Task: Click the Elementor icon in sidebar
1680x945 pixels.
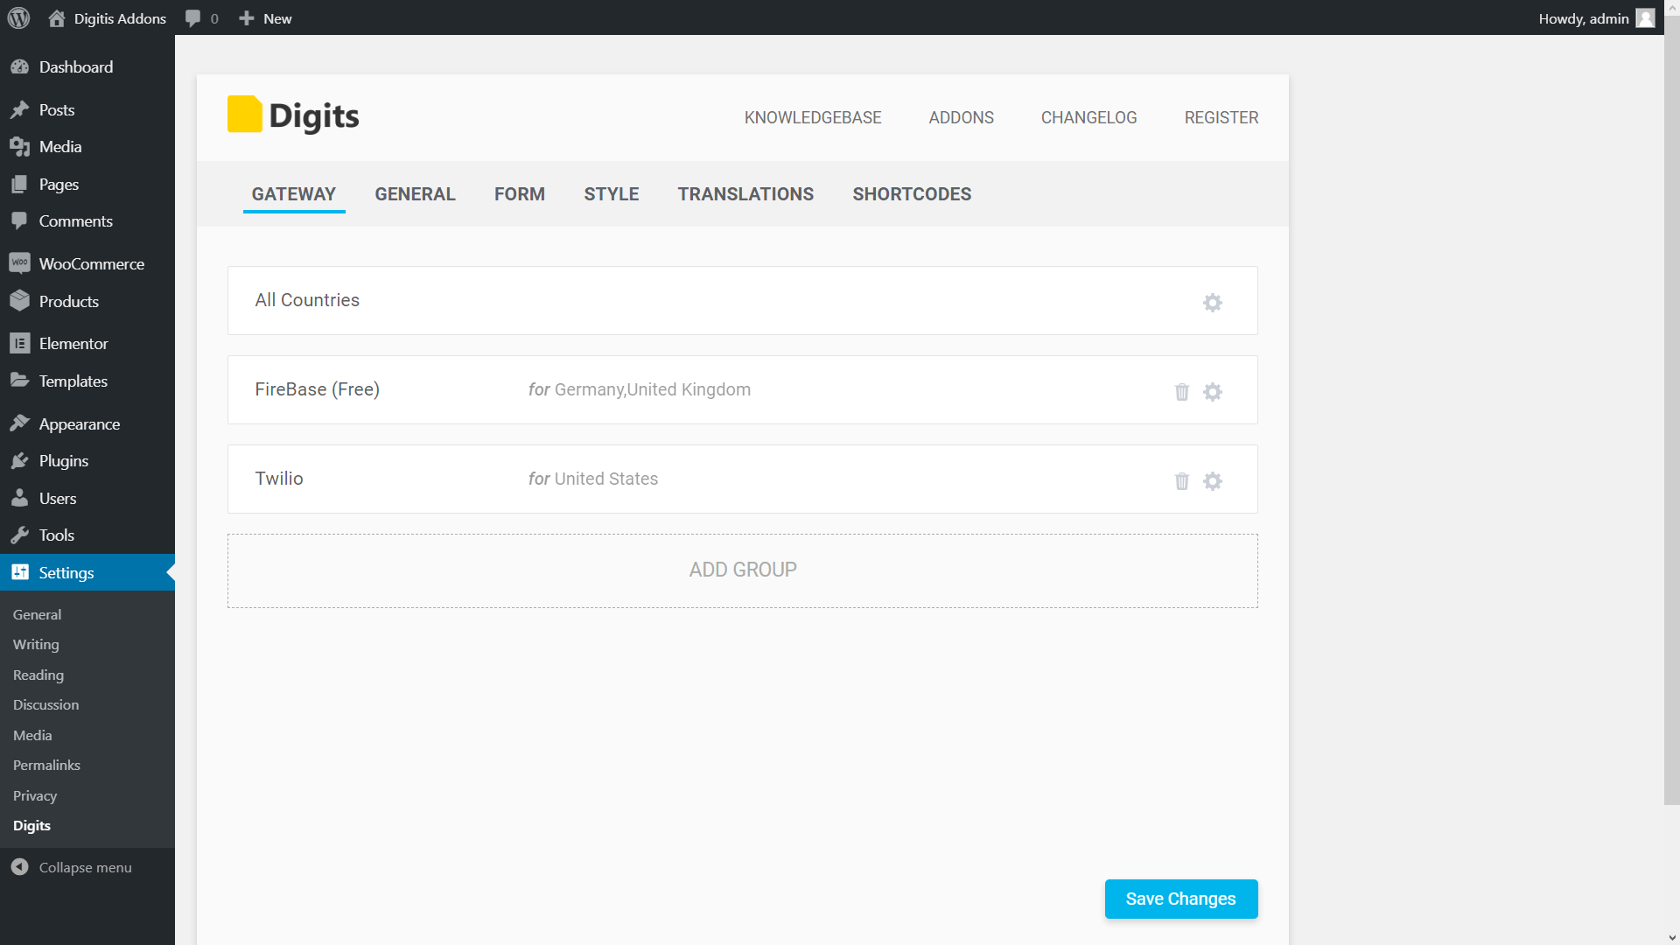Action: tap(19, 344)
